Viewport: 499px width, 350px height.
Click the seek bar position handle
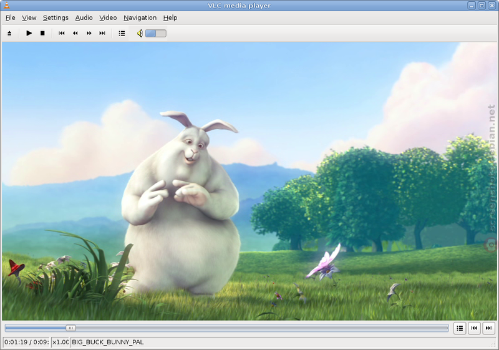click(70, 328)
